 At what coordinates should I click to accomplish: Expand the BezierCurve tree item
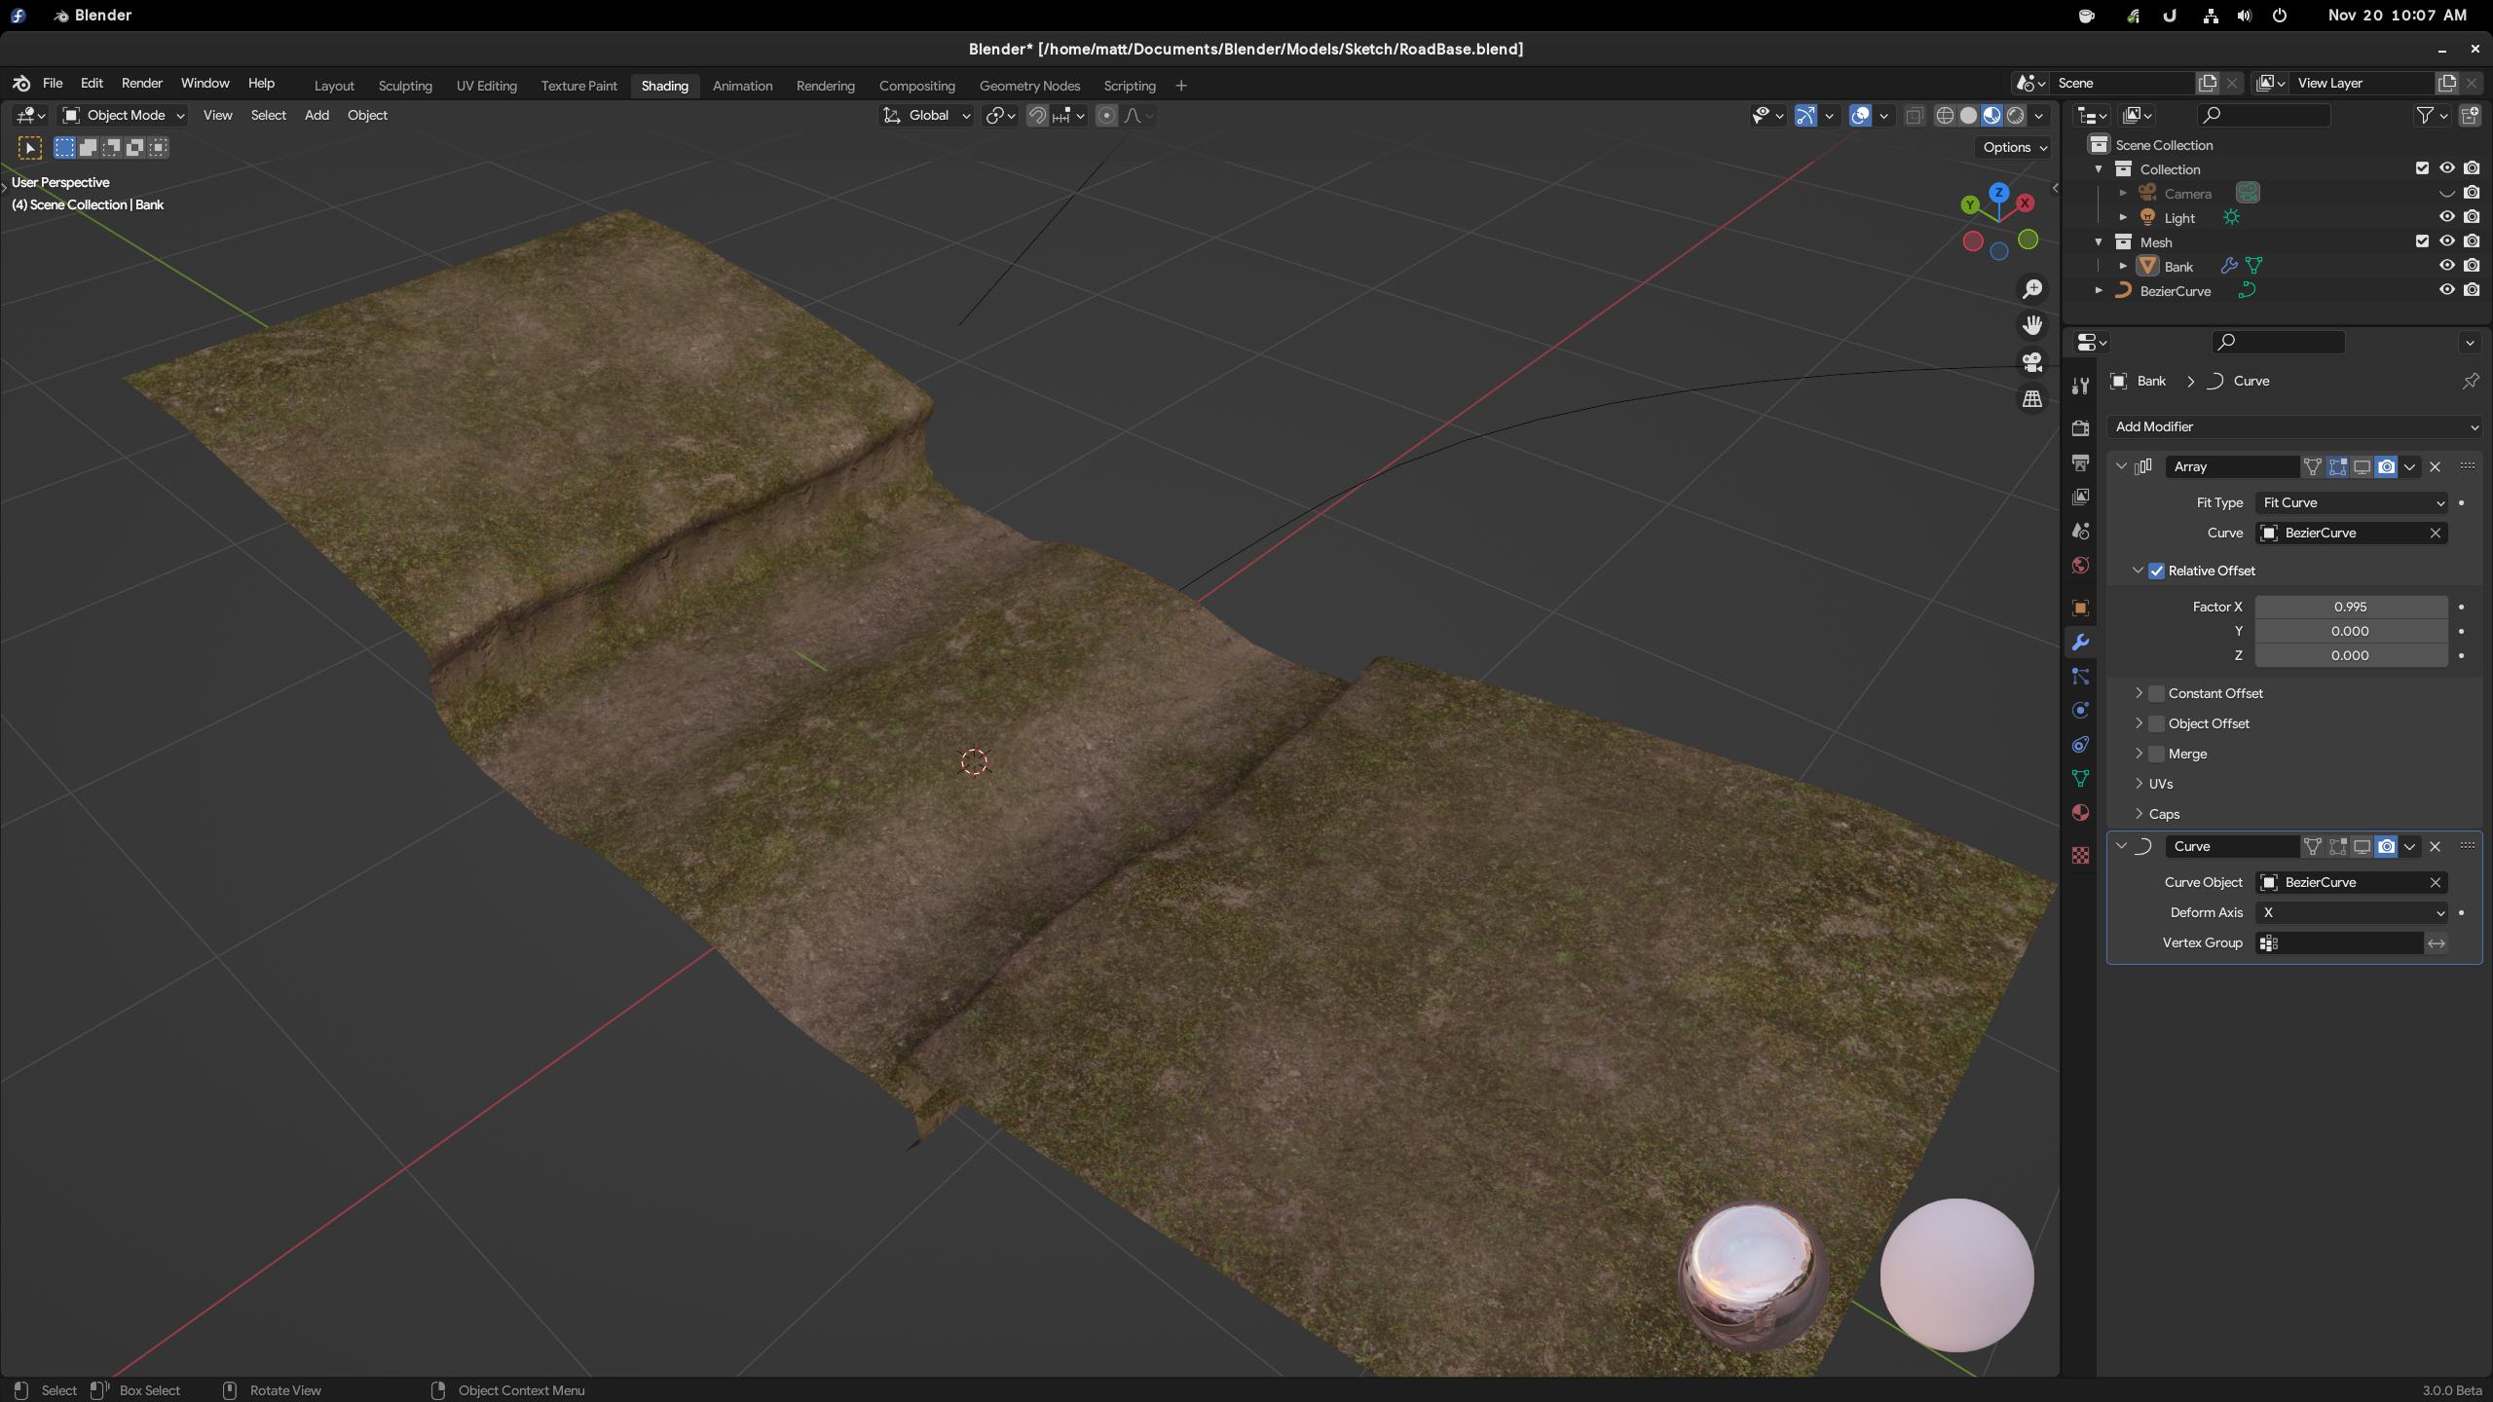2099,290
